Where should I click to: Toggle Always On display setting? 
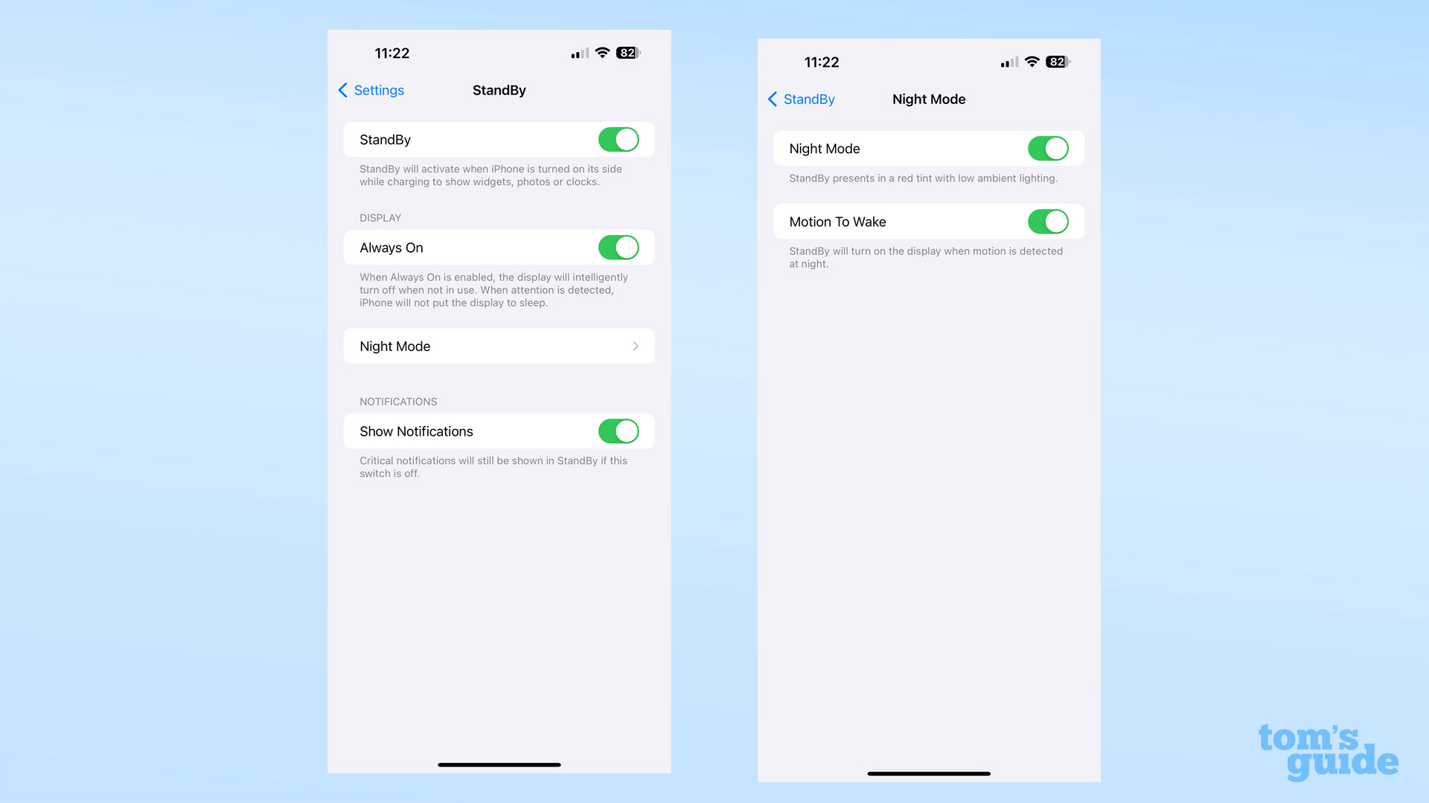pos(619,247)
